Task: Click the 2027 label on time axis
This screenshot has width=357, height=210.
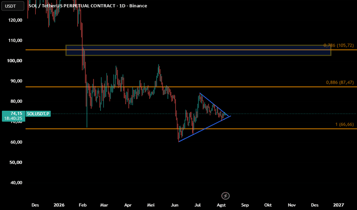Action: pos(339,205)
